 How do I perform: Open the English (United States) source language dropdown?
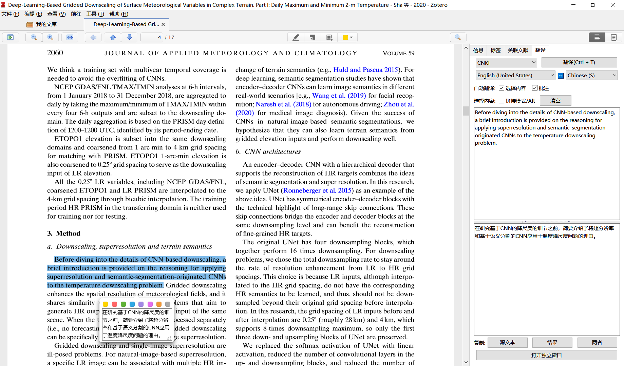coord(515,76)
